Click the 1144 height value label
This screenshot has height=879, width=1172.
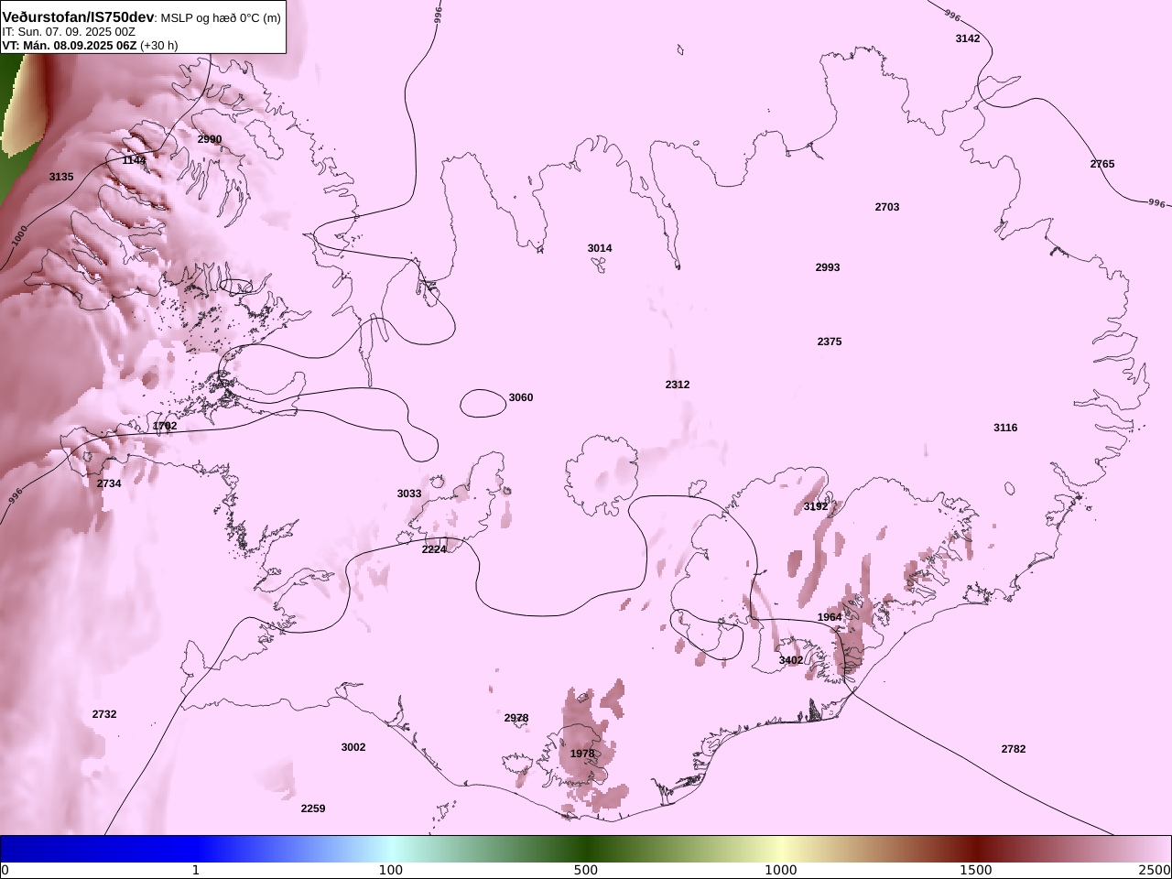click(135, 160)
